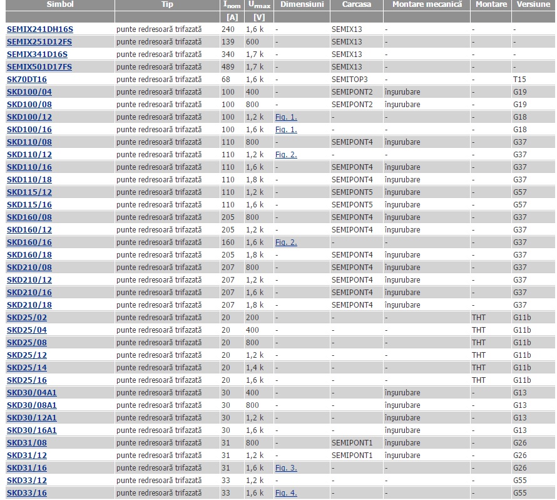Select 489 current value in SEMIX501D17FS row

(228, 67)
